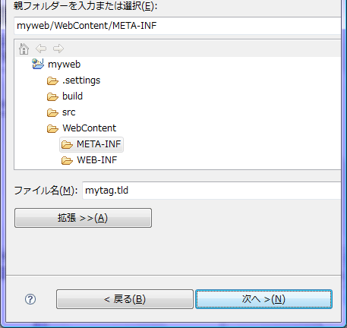347x328 pixels.
Task: Select the myweb project node
Action: [x=64, y=65]
